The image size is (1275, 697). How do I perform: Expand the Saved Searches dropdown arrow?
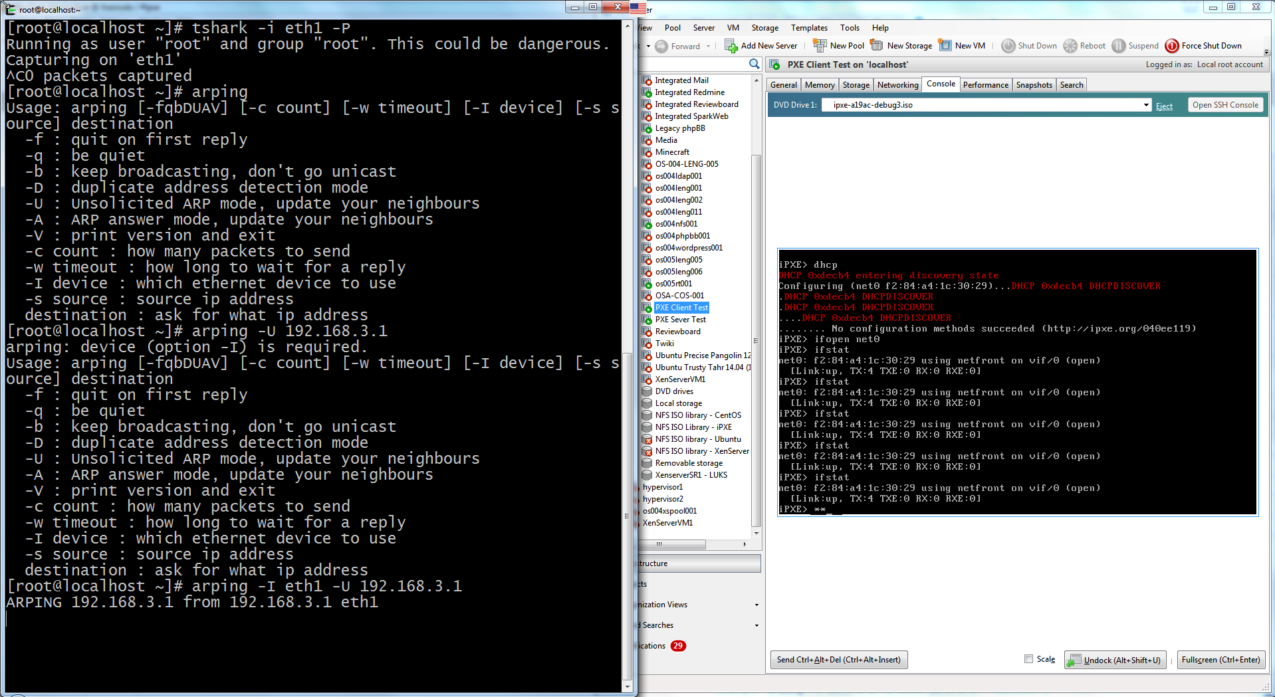(756, 626)
